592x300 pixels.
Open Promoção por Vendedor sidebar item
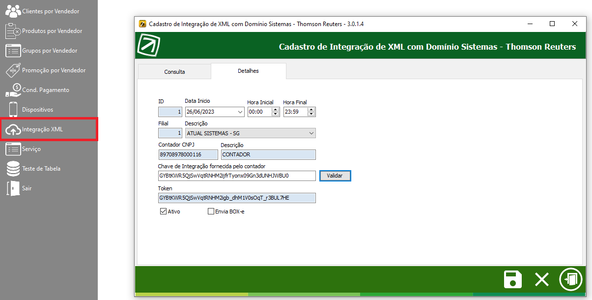pyautogui.click(x=45, y=70)
